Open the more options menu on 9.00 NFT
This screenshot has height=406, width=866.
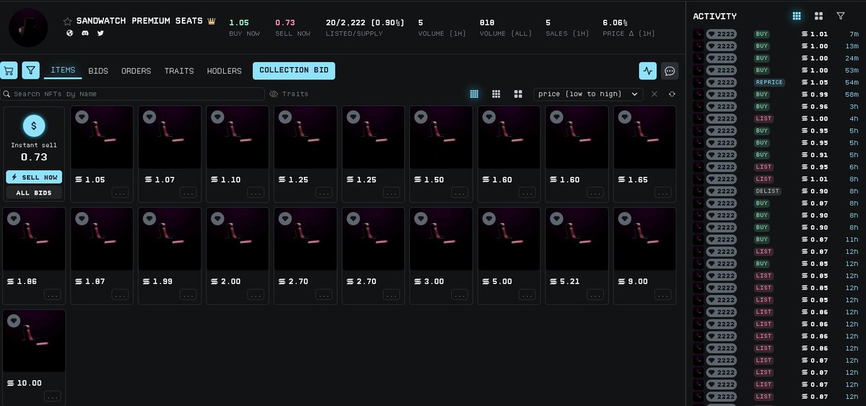tap(663, 294)
